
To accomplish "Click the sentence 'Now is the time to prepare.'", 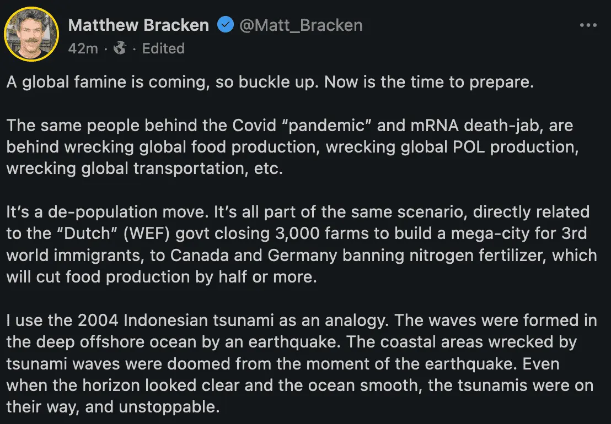I will pos(429,83).
